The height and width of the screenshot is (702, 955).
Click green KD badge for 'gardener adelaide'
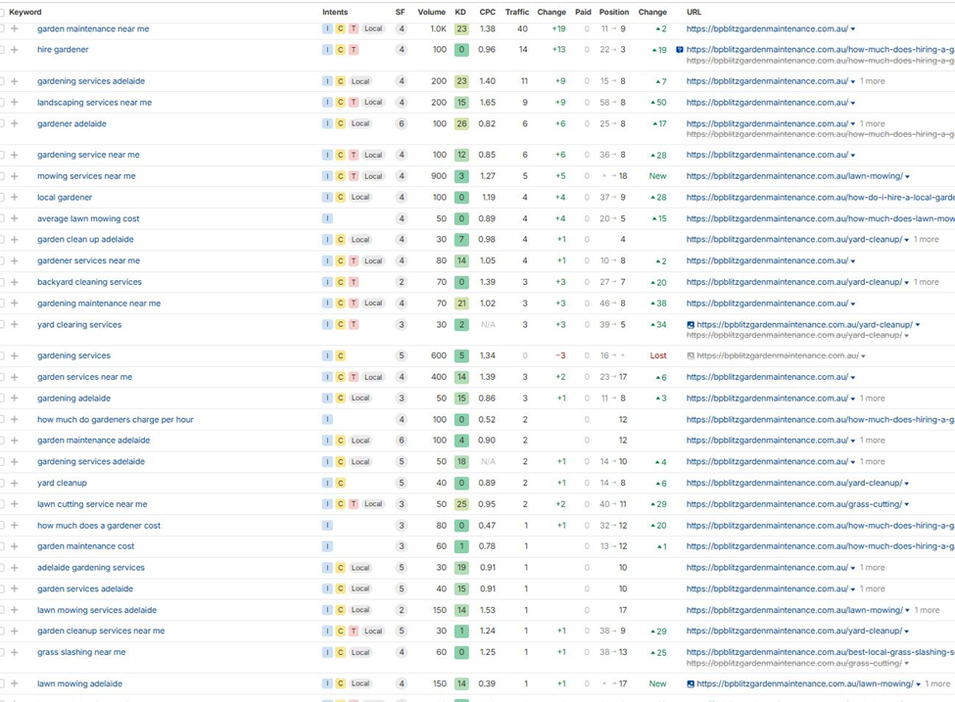pos(460,124)
